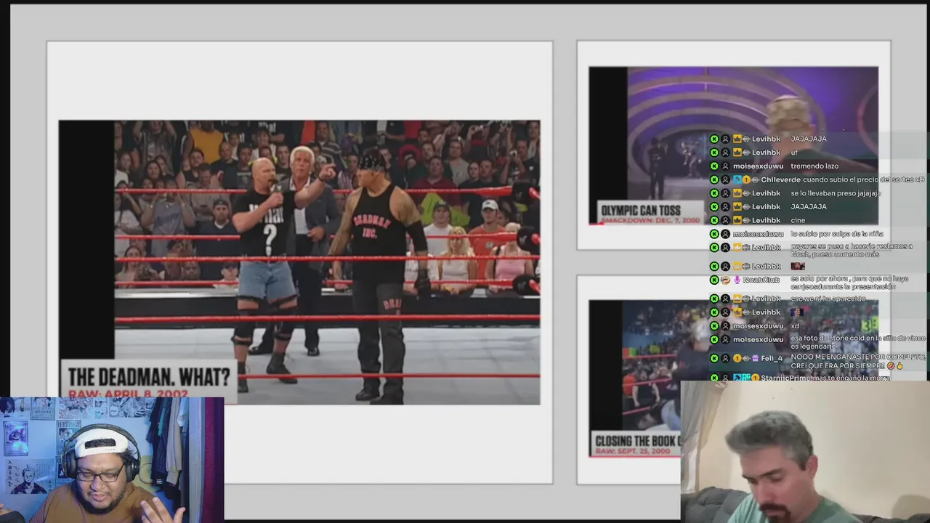The height and width of the screenshot is (523, 930).
Task: Click username Feli_4 in the chat
Action: [x=772, y=358]
